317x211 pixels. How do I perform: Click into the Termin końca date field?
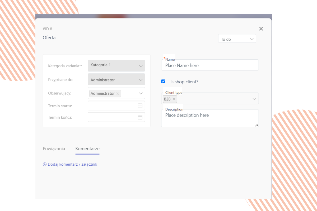pyautogui.click(x=116, y=117)
